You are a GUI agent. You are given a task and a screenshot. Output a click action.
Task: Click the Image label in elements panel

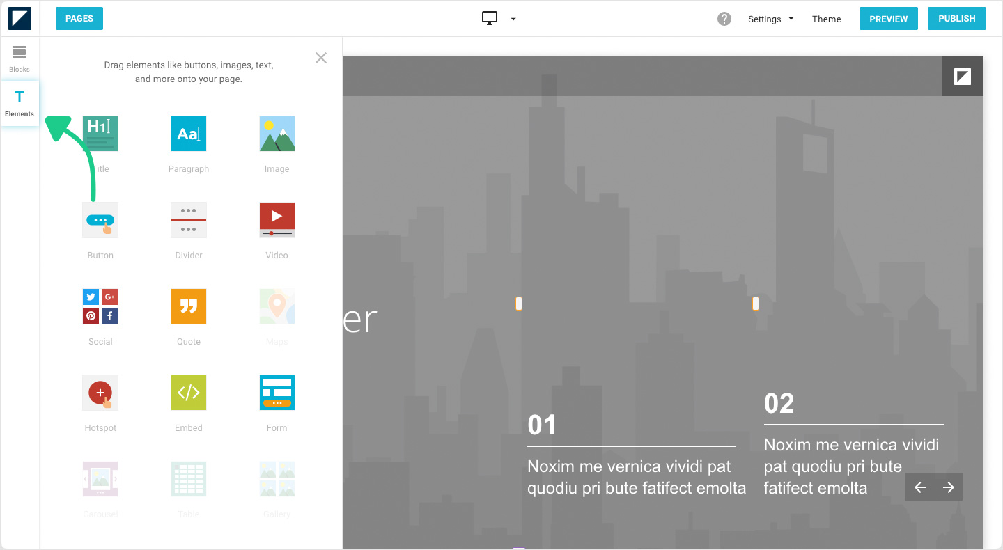[x=277, y=169]
